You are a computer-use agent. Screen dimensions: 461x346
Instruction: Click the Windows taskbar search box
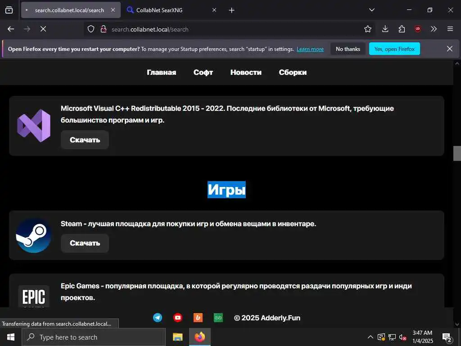pyautogui.click(x=94, y=337)
